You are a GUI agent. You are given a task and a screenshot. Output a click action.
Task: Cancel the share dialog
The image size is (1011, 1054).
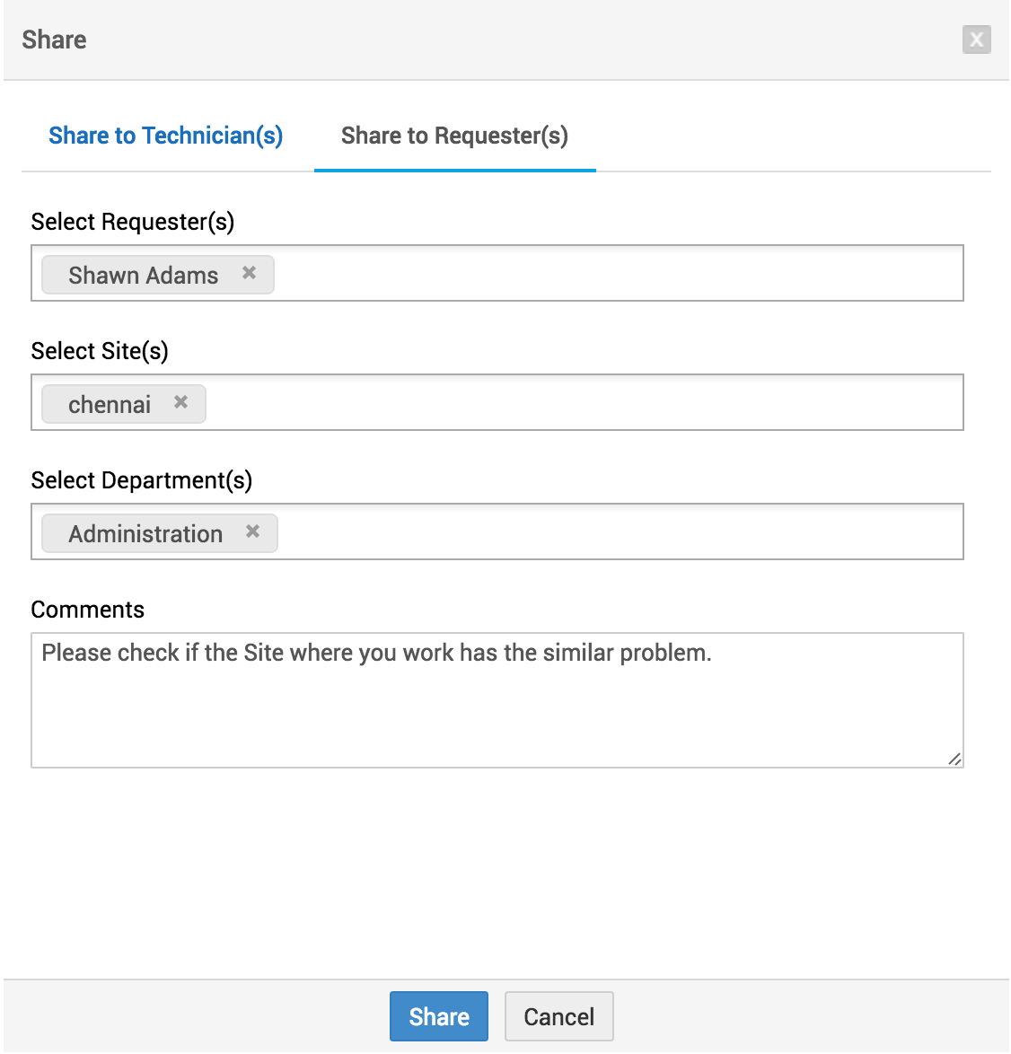[x=558, y=1016]
